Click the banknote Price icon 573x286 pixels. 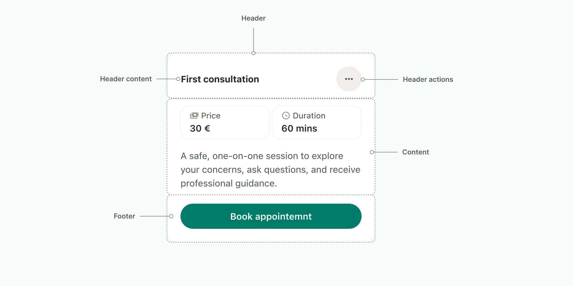pos(194,116)
